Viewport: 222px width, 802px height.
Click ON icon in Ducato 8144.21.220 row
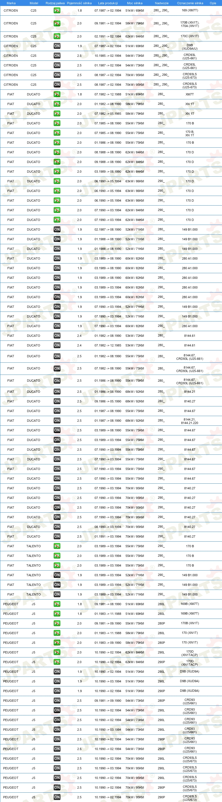click(57, 421)
